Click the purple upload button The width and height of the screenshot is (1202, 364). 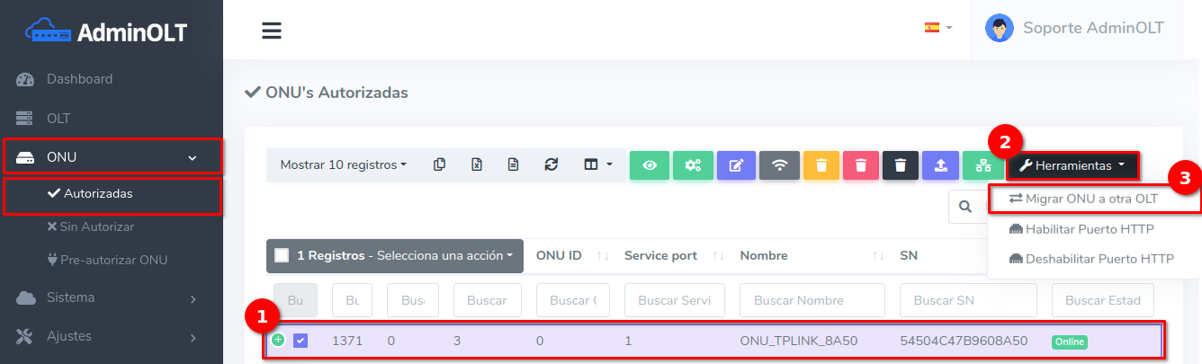[x=940, y=165]
